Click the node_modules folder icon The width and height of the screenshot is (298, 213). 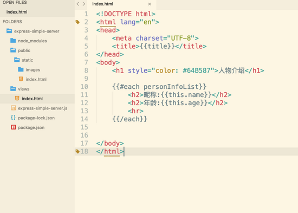(x=13, y=41)
